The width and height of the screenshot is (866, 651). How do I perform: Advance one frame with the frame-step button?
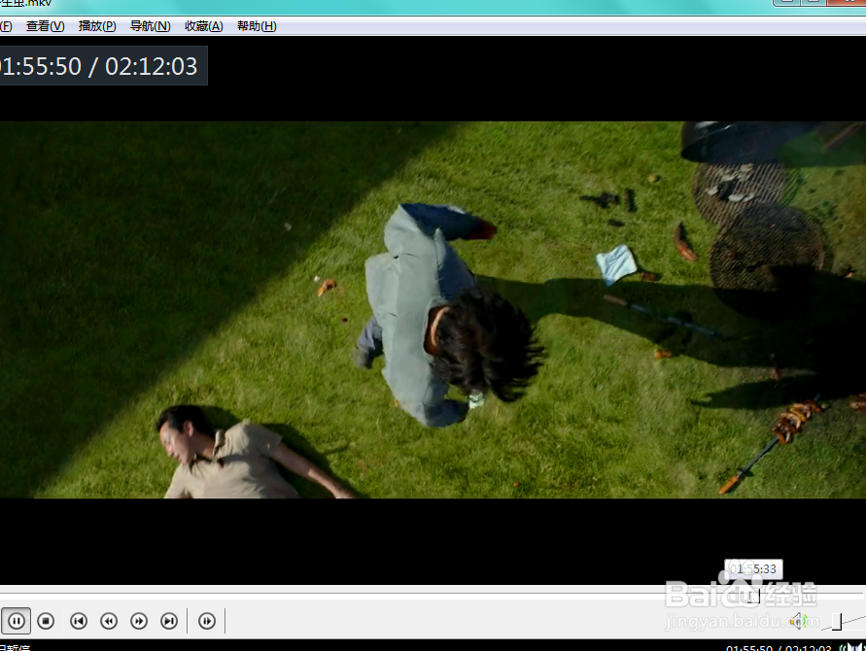(207, 621)
